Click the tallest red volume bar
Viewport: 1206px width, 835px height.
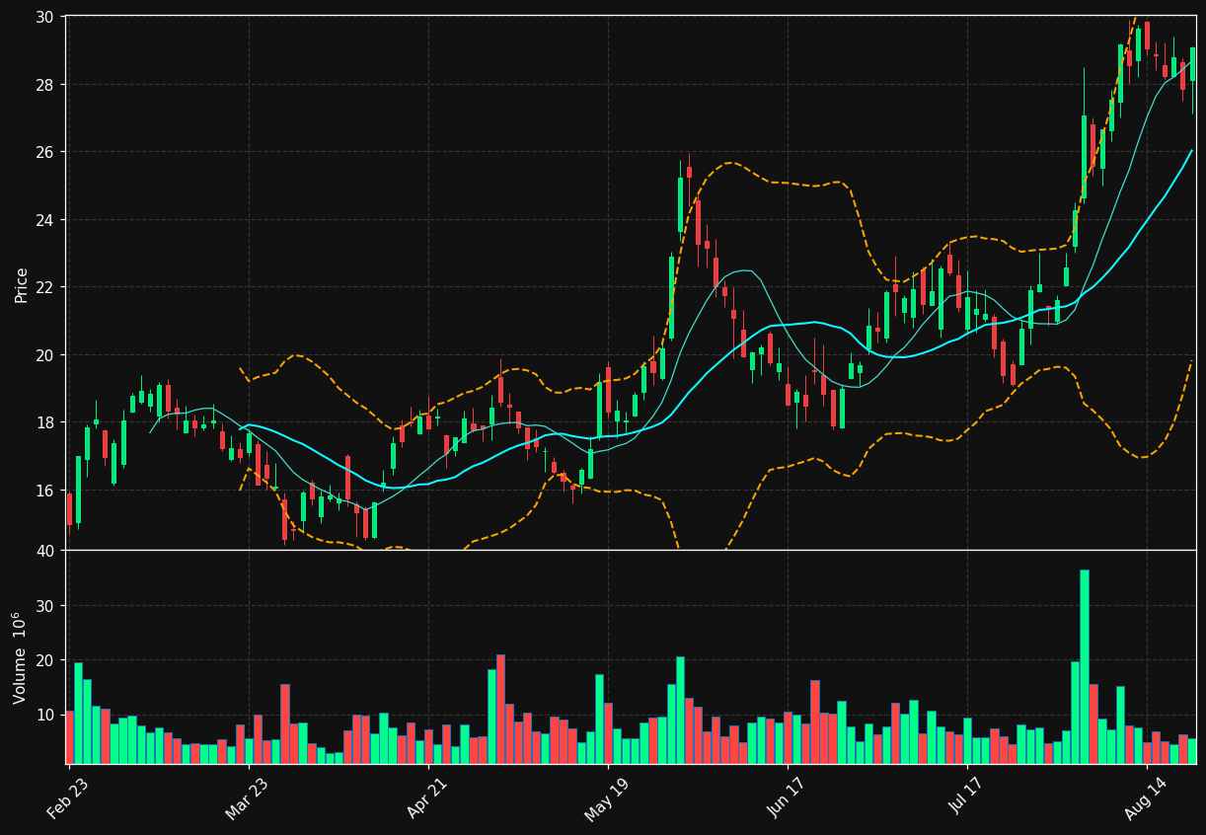coord(500,709)
